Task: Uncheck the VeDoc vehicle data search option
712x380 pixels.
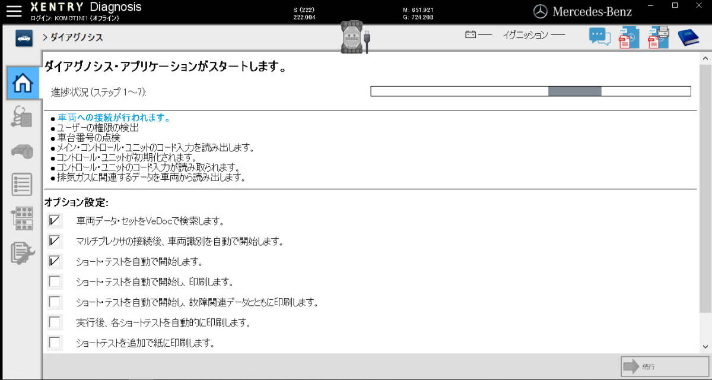Action: (x=55, y=221)
